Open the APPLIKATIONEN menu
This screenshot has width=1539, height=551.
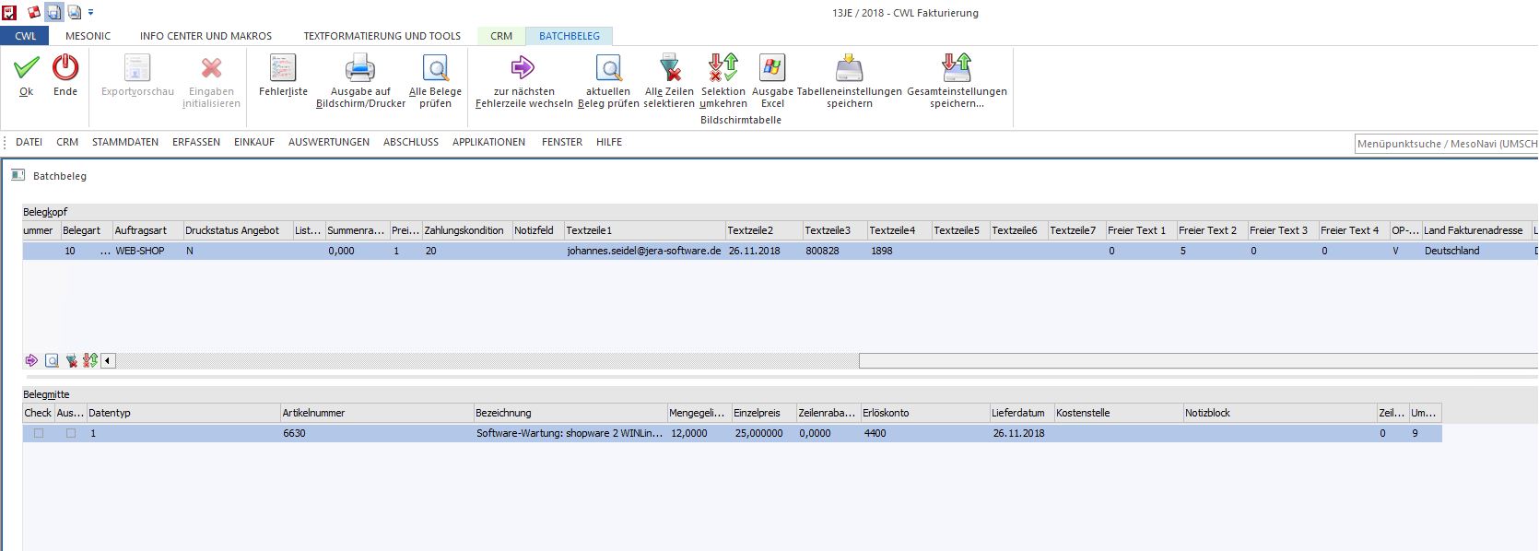coord(489,142)
